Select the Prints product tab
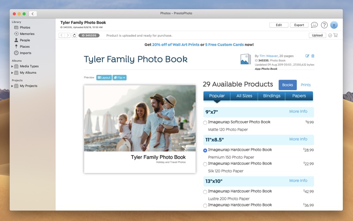 (305, 85)
